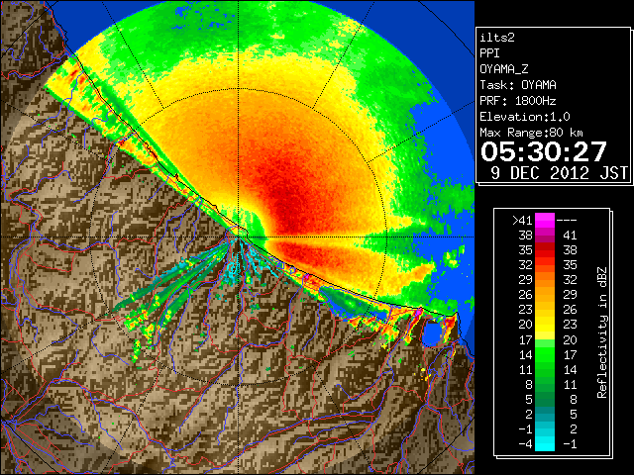
Task: Click the "Elevation:1.0" value
Action: coord(525,117)
